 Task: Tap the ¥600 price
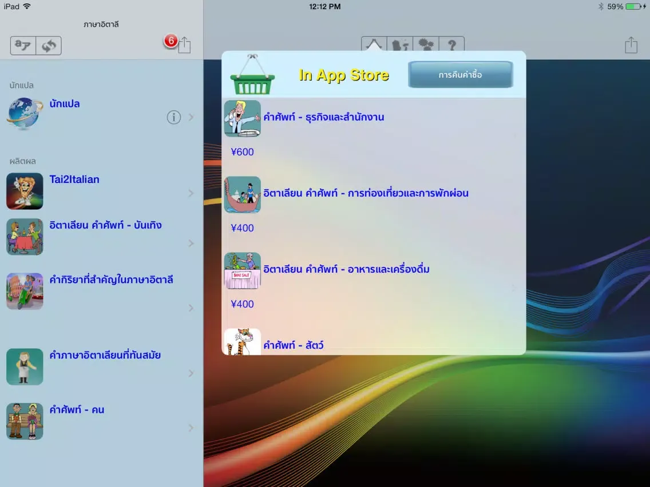(242, 152)
